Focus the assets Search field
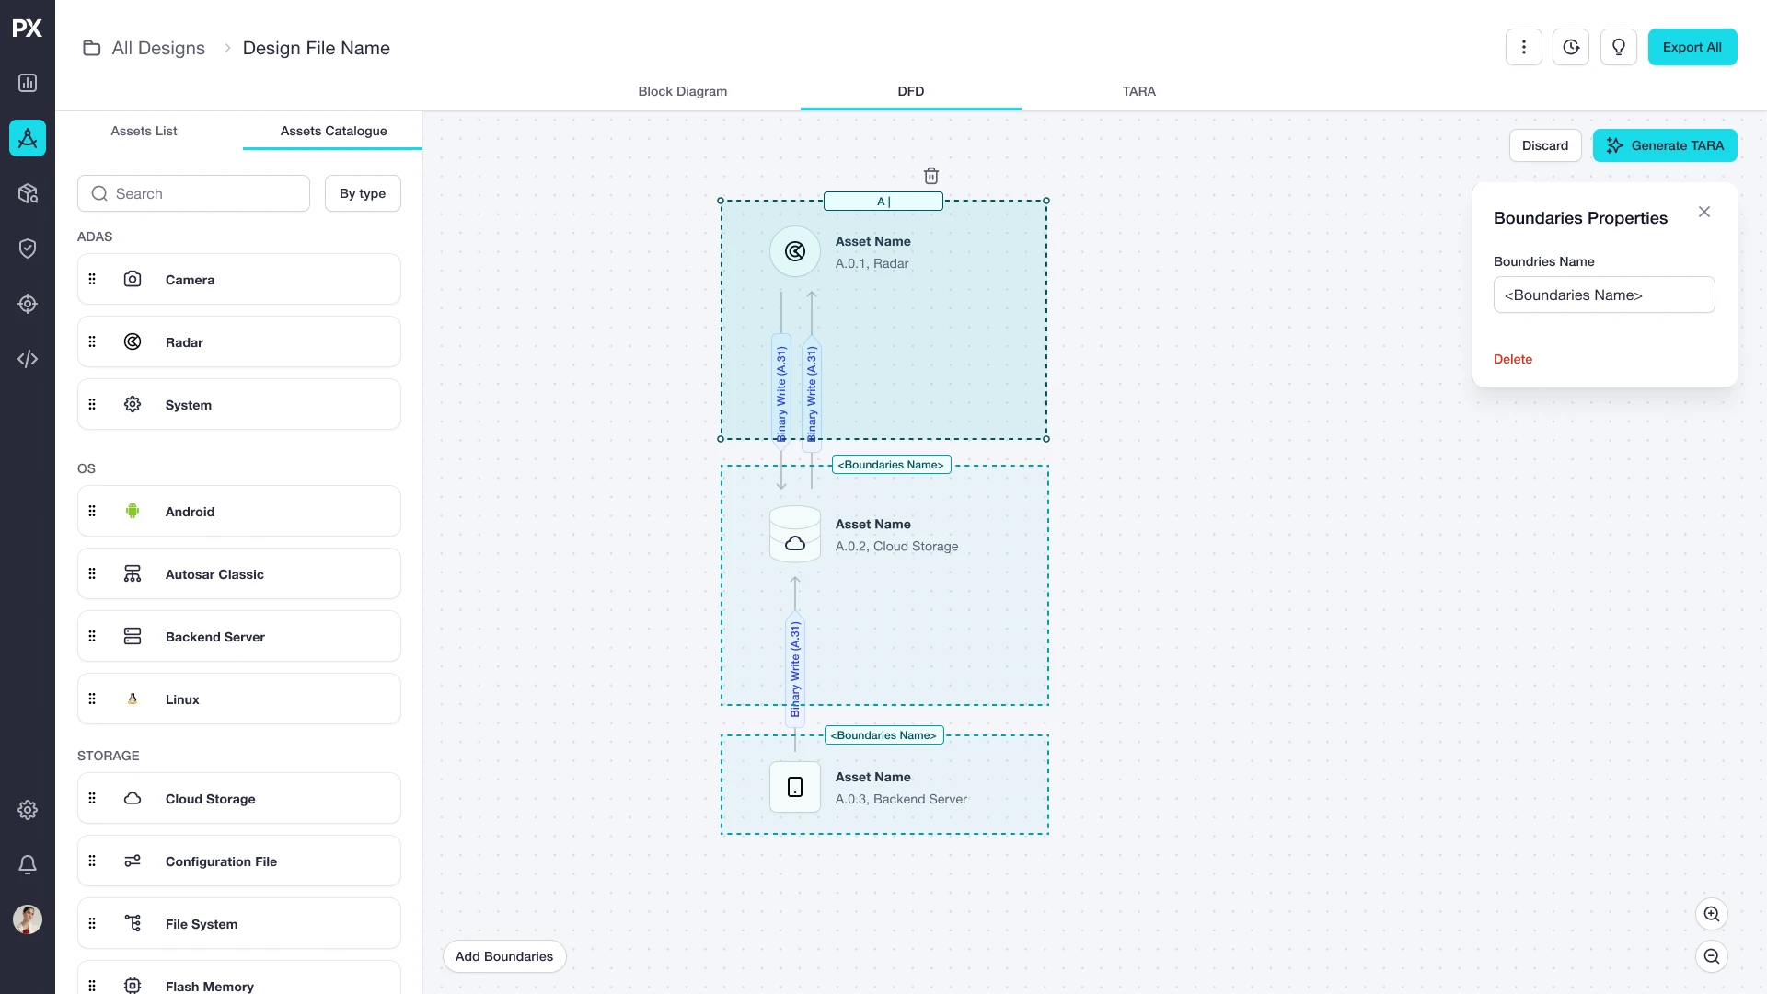This screenshot has width=1767, height=994. click(193, 193)
